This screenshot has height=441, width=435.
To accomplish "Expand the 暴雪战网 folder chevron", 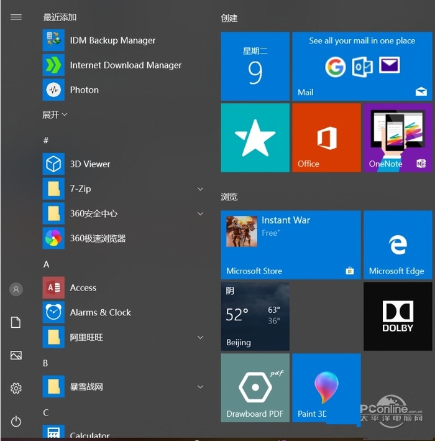I will point(200,387).
